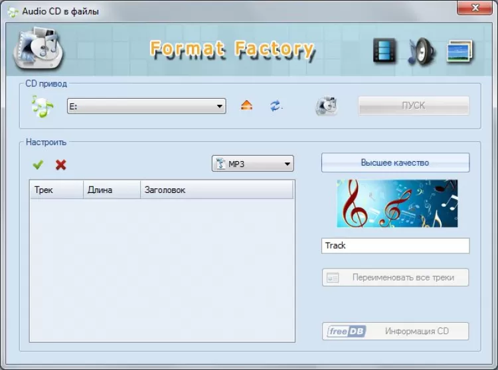The height and width of the screenshot is (370, 498).
Task: Open the E: drive dropdown
Action: point(147,106)
